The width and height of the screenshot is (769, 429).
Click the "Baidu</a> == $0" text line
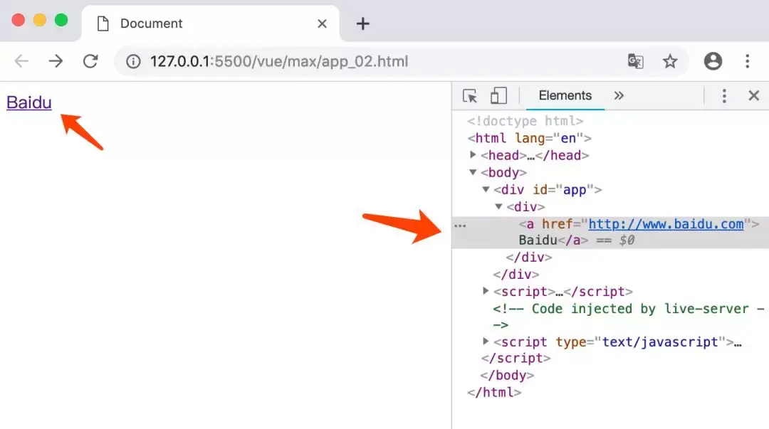[x=577, y=240]
